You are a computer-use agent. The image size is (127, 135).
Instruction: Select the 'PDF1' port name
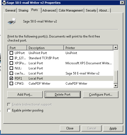tap(18, 78)
